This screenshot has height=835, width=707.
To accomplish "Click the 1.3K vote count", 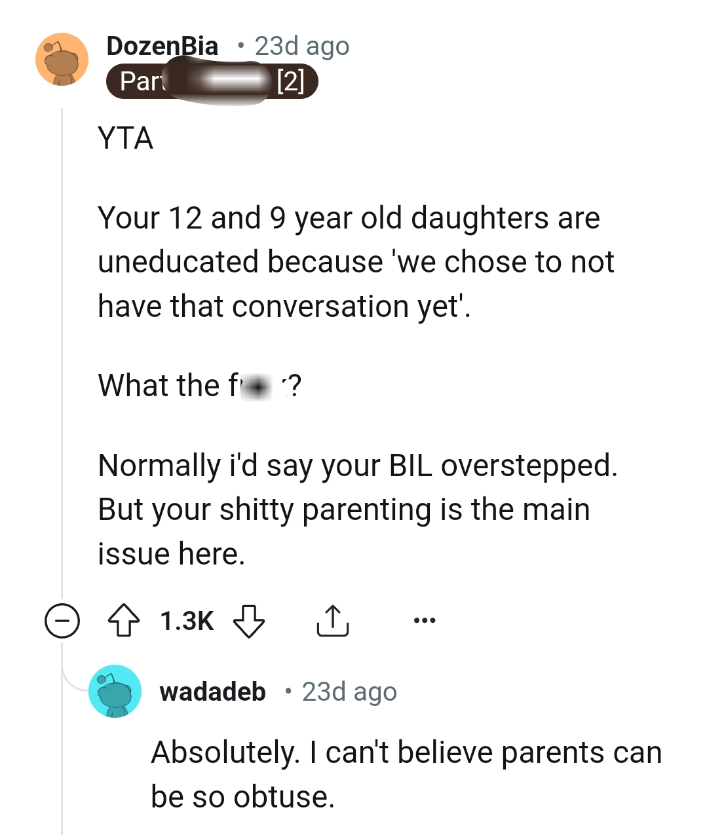I will 187,622.
